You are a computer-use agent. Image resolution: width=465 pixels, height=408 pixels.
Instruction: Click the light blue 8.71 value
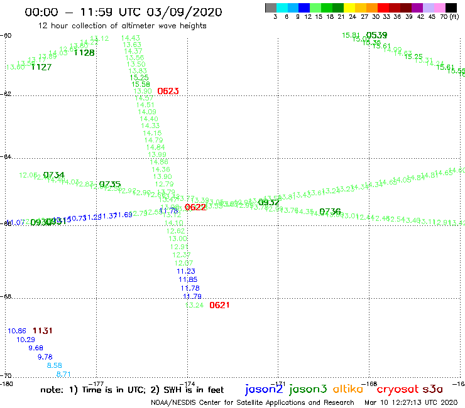(63, 374)
